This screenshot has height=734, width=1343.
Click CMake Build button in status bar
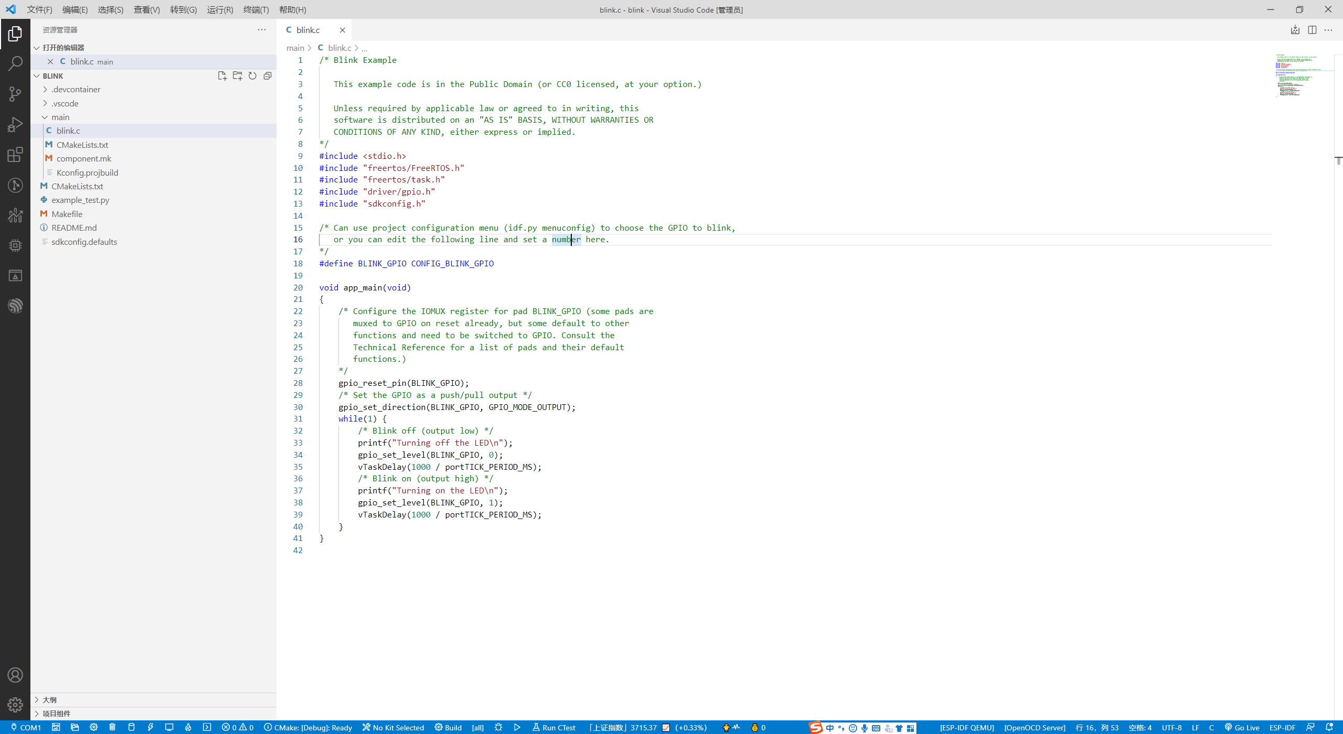point(448,727)
